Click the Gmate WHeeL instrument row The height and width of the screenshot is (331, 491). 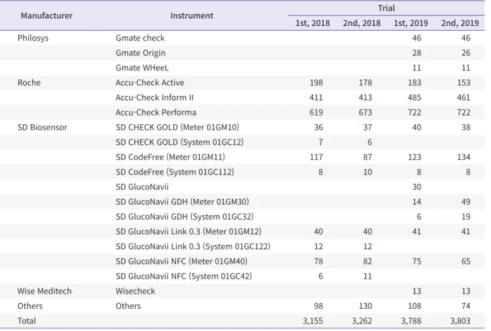pos(242,68)
